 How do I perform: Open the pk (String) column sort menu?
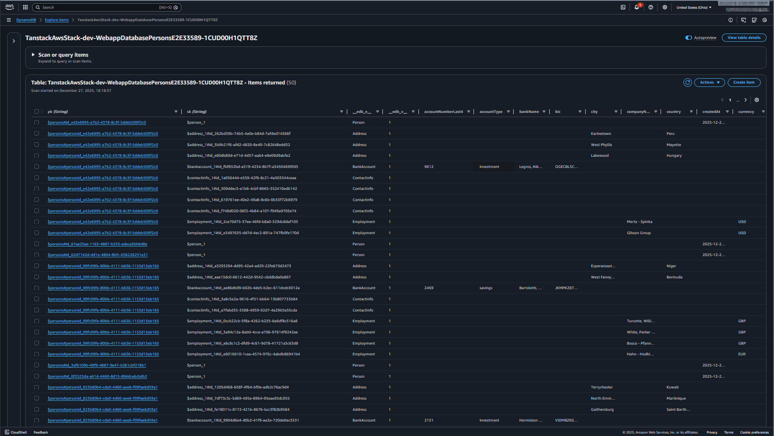[x=176, y=112]
